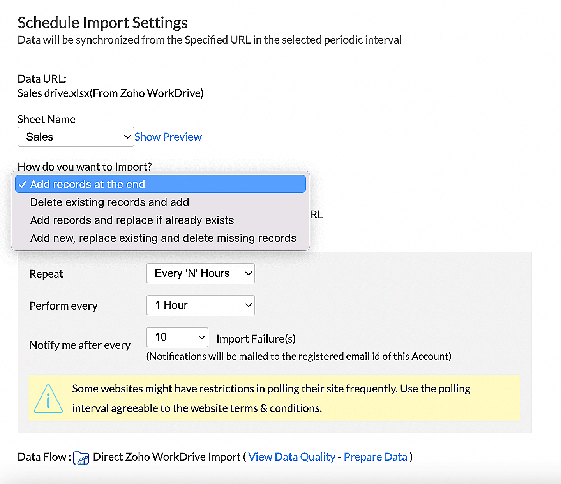Viewport: 561px width, 484px height.
Task: Open the Sheet Name dropdown
Action: pyautogui.click(x=76, y=137)
